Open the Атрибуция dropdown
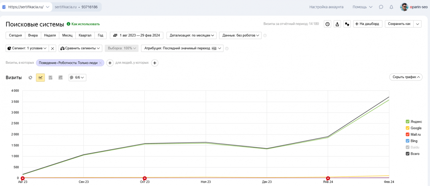The width and height of the screenshot is (430, 186). (x=182, y=48)
